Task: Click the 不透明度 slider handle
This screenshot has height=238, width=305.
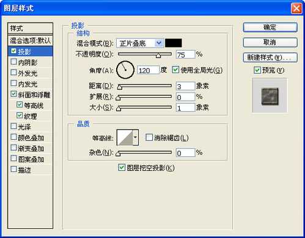Action: (x=158, y=55)
